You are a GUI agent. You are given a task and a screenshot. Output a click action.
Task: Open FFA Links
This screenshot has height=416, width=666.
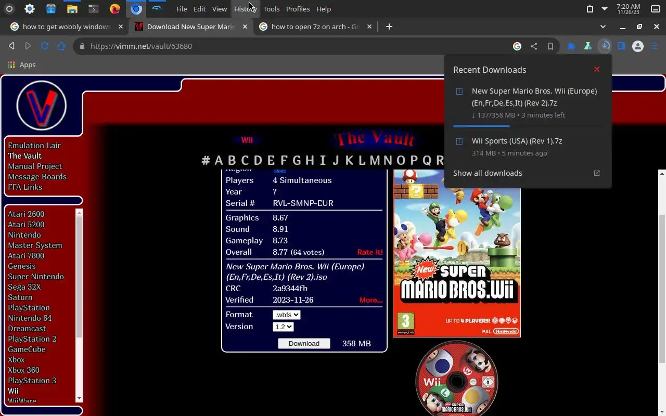pyautogui.click(x=25, y=187)
